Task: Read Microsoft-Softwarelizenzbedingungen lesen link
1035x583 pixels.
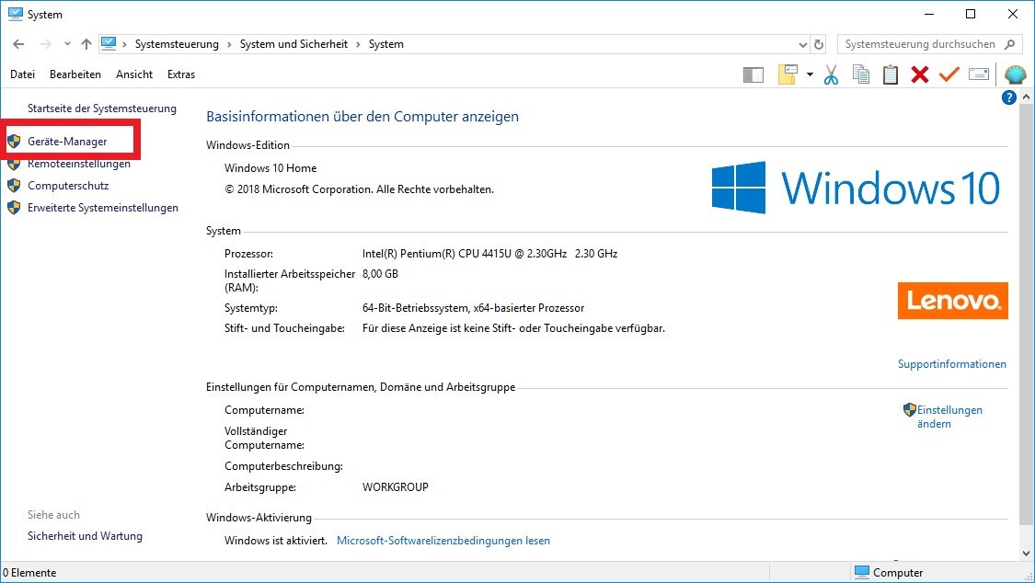Action: [x=443, y=541]
